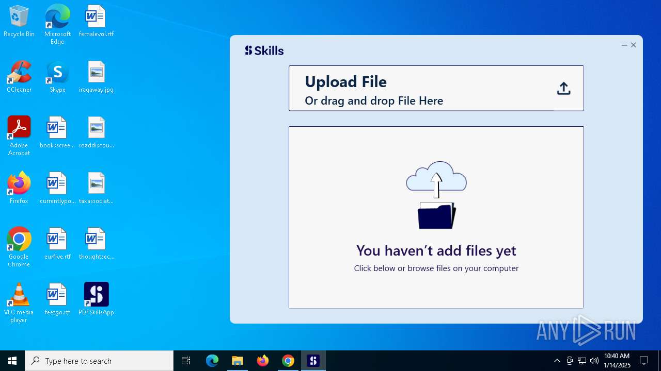Select the thoughtsec... document icon

coord(96,244)
